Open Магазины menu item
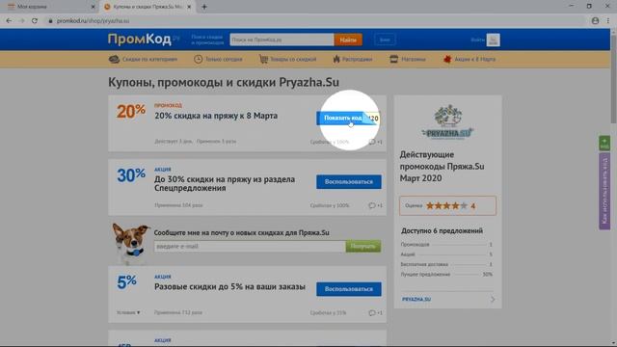Screen dimensions: 617x347 [x=414, y=60]
